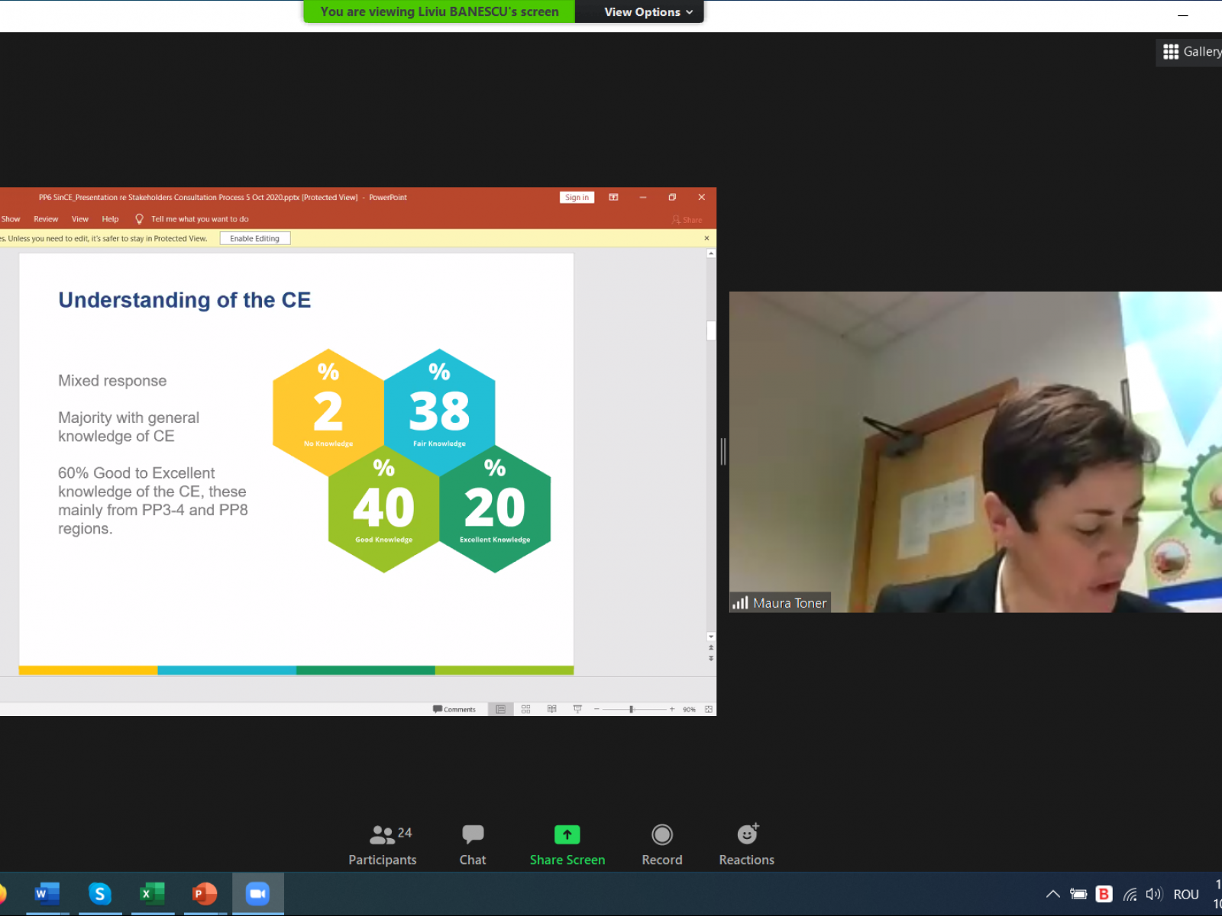Open the Participants panel in Zoom
1222x916 pixels.
click(x=383, y=845)
